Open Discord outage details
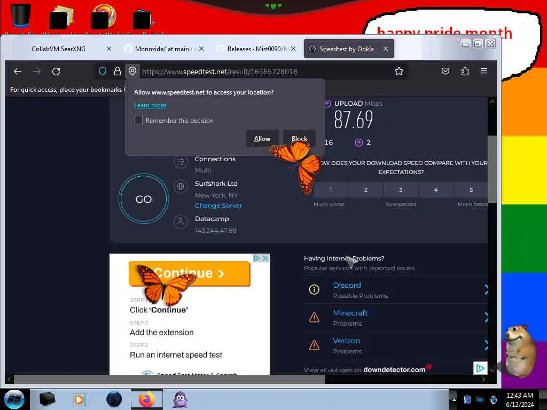 tap(347, 285)
